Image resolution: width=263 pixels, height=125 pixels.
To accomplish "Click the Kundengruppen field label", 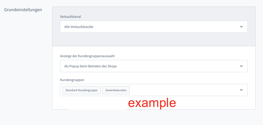I will (x=72, y=80).
